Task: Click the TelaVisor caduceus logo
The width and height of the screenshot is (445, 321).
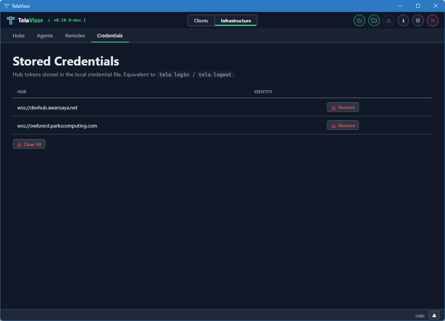Action: click(10, 20)
